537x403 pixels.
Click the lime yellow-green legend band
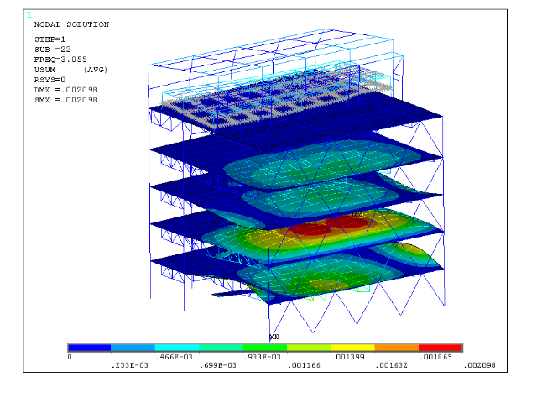[309, 347]
